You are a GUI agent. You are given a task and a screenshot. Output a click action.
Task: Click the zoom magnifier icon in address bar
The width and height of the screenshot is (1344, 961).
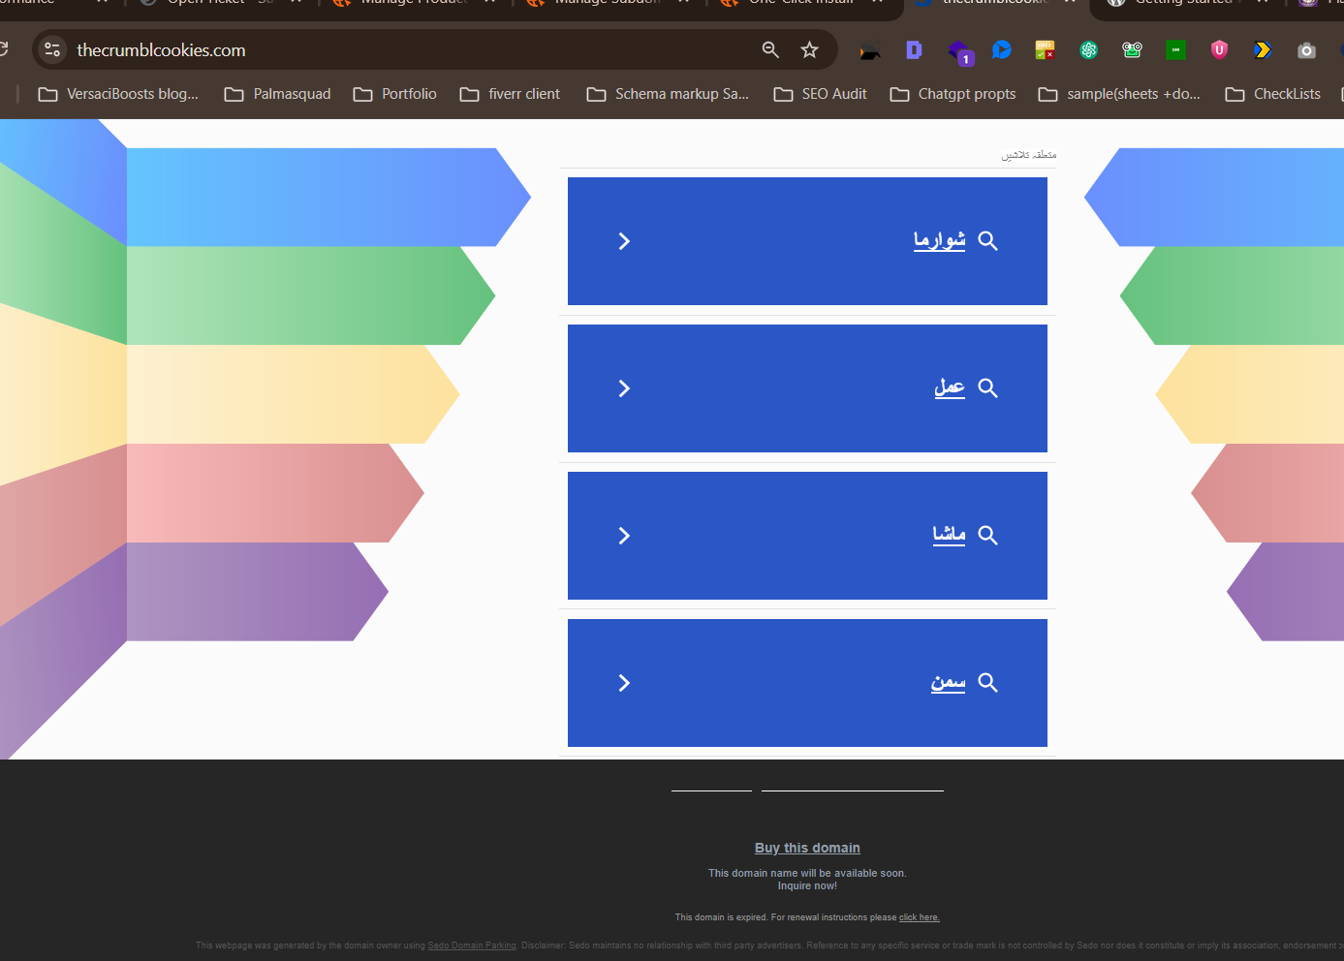[x=770, y=50]
